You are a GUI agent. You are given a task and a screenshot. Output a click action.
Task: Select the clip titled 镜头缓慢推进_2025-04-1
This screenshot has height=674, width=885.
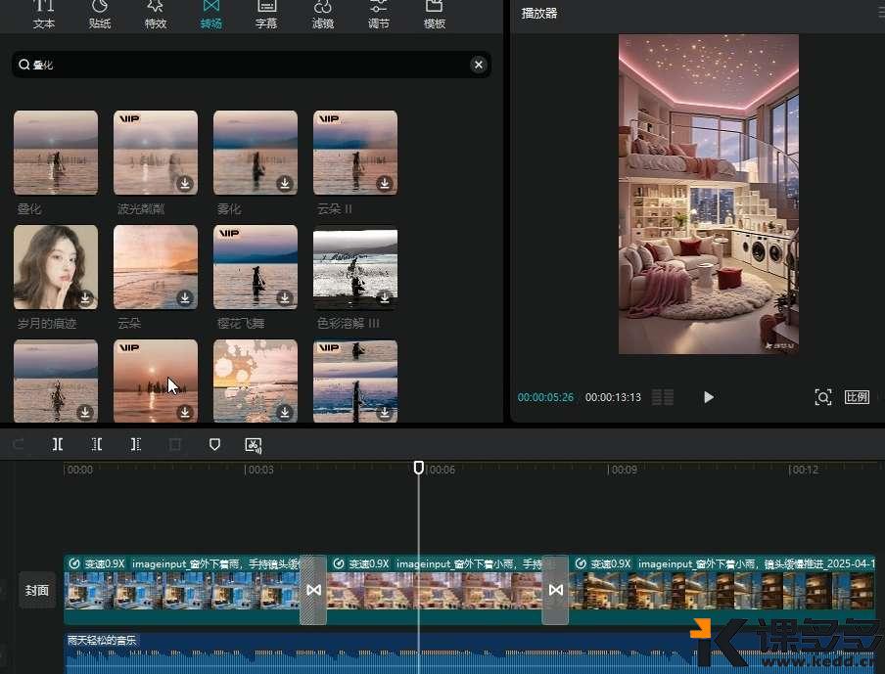[x=722, y=590]
